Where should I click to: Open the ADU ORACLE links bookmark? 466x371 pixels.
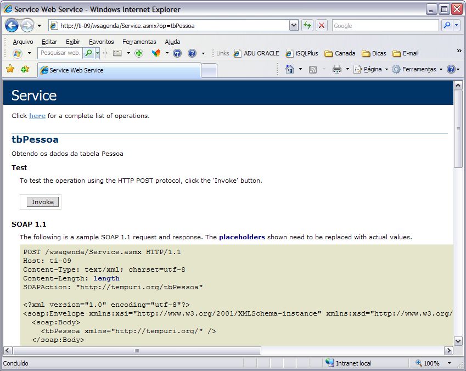(256, 53)
